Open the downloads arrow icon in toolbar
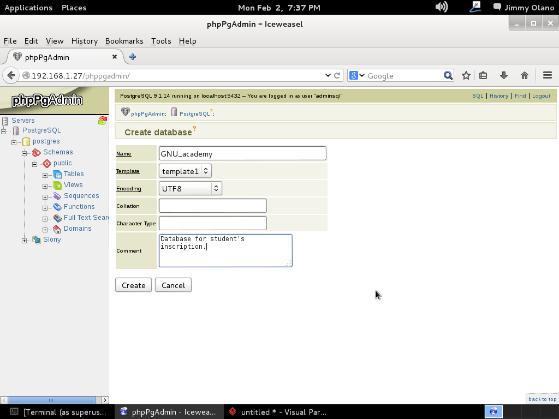 point(503,76)
